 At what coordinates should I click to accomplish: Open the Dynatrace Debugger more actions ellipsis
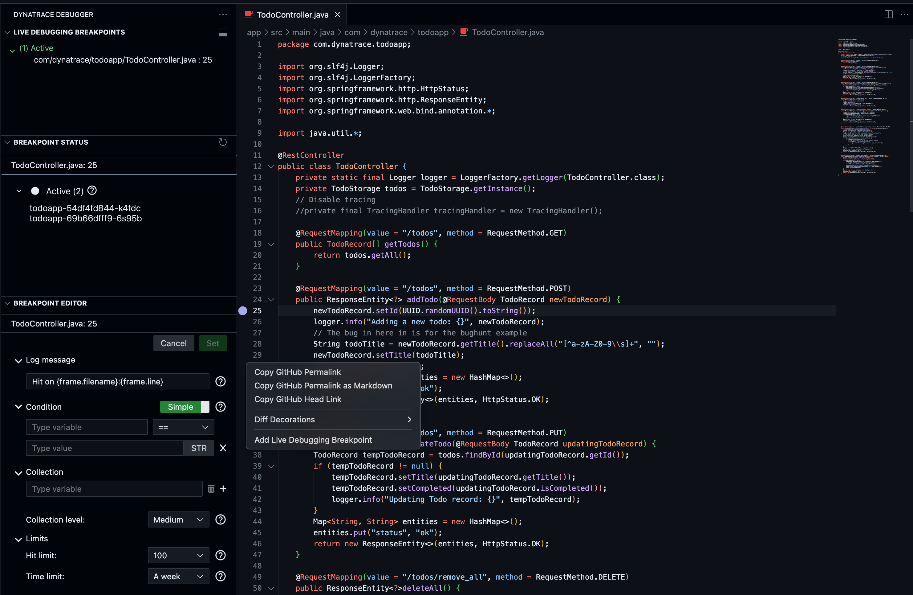[x=222, y=14]
